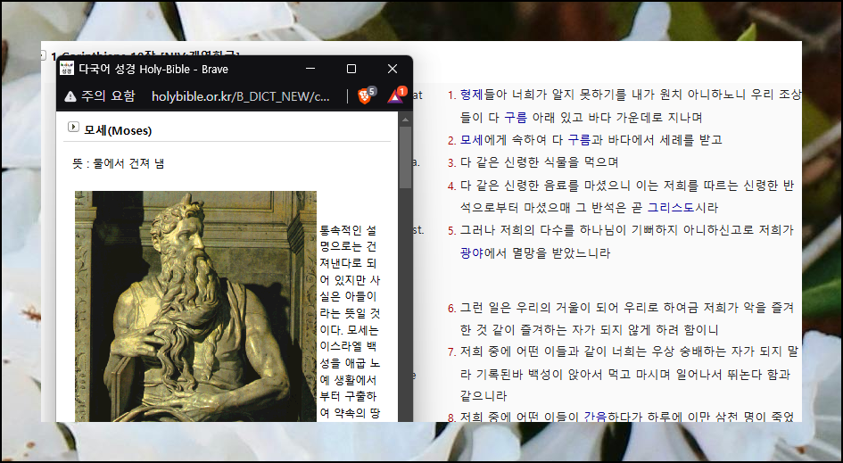Close the 다국어 성경 Holy-Bible popup window

click(x=393, y=69)
